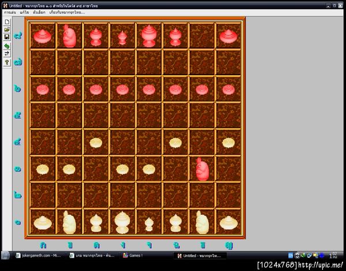Image resolution: width=346 pixels, height=271 pixels.
Task: Select the white khun (king) in column ง
Action: tap(122, 222)
